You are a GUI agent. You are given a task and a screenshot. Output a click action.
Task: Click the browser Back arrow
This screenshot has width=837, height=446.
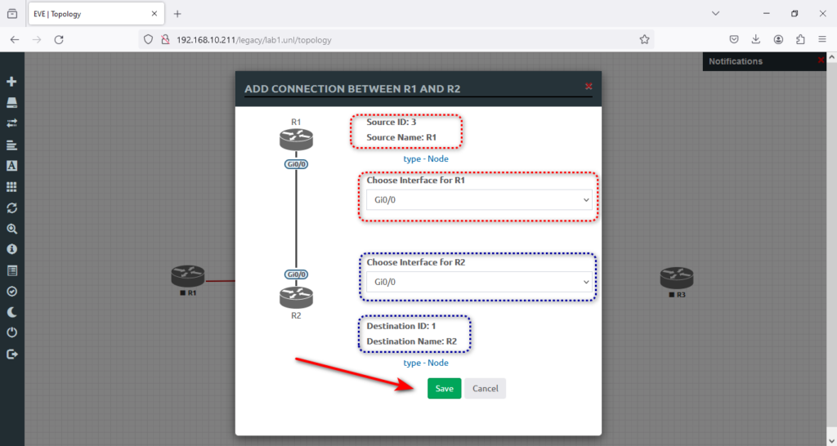15,39
